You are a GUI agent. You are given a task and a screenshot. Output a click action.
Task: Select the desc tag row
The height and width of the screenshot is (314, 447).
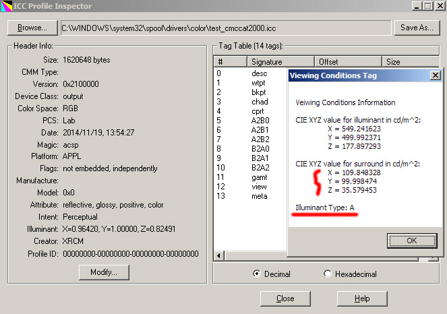click(x=259, y=73)
